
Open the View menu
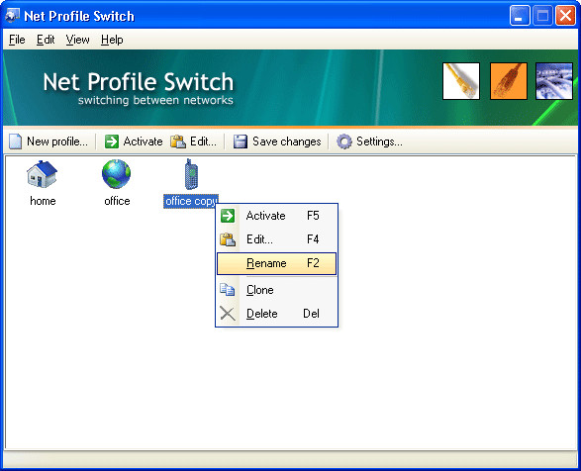coord(78,40)
